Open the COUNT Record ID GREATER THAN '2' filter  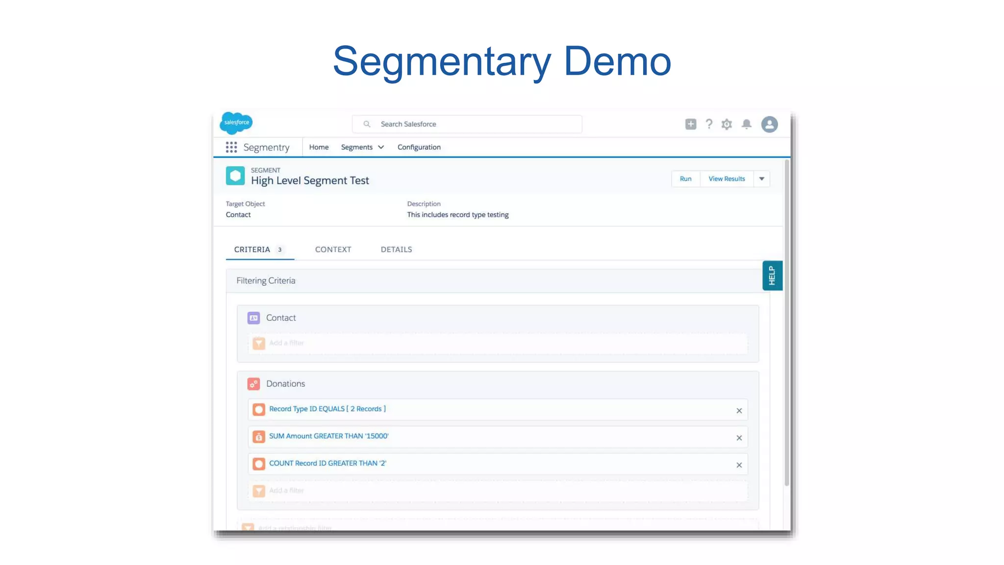[x=328, y=463]
